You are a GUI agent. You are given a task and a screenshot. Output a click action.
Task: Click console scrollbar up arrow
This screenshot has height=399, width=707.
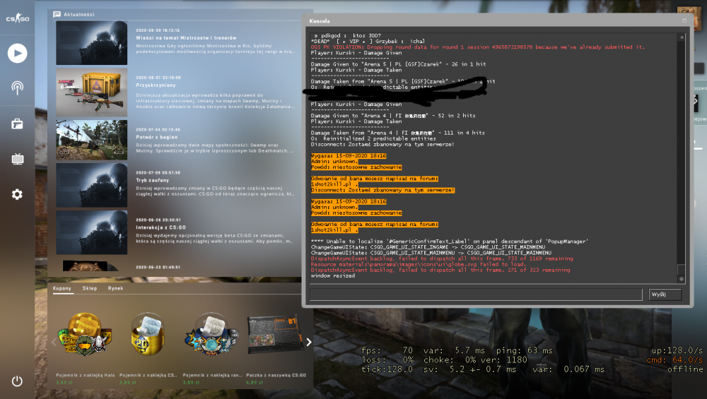click(682, 37)
